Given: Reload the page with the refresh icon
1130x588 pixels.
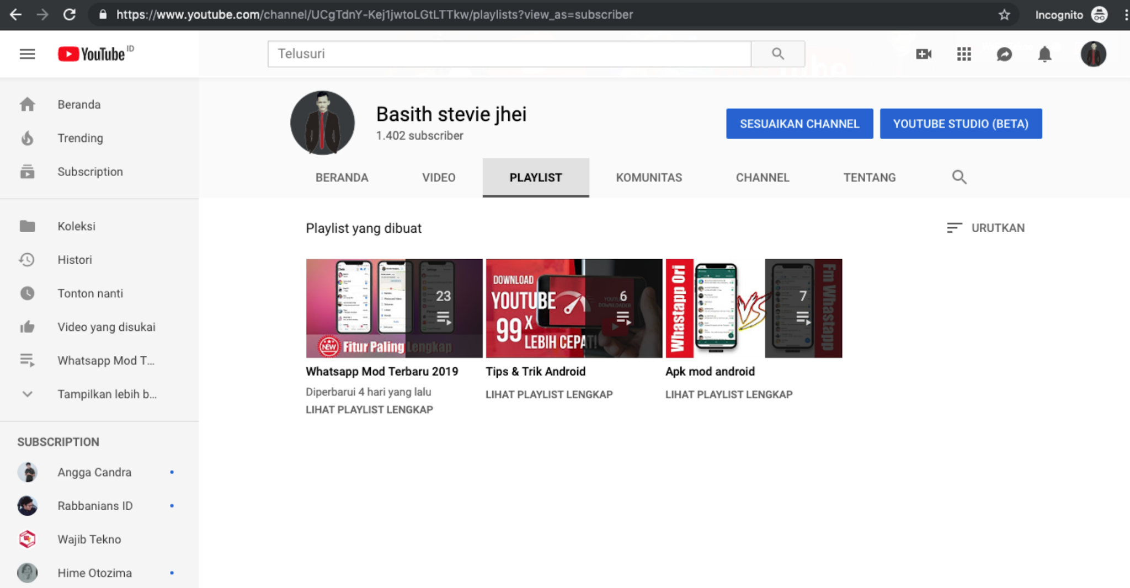Looking at the screenshot, I should point(70,15).
